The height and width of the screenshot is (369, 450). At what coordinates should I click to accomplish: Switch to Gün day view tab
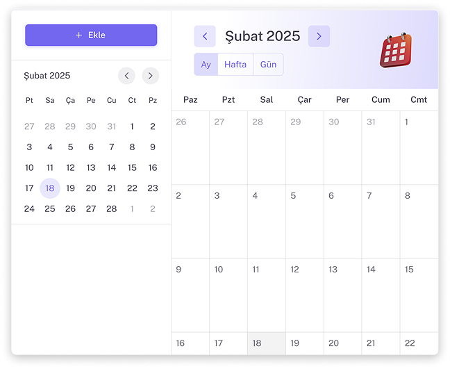(268, 65)
